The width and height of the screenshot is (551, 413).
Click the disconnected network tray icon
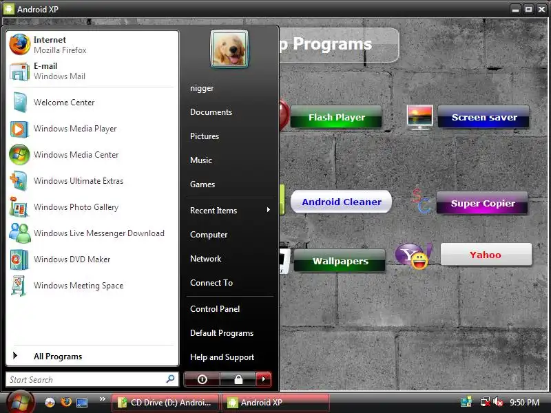(x=486, y=402)
